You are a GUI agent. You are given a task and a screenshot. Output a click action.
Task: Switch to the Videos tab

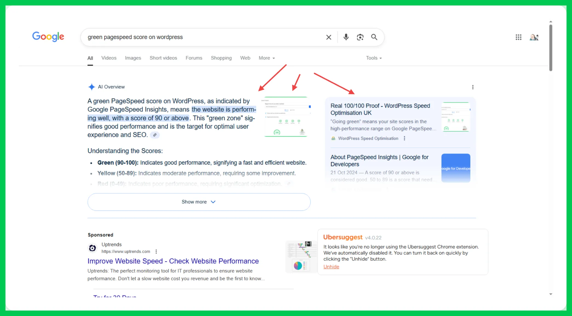109,58
